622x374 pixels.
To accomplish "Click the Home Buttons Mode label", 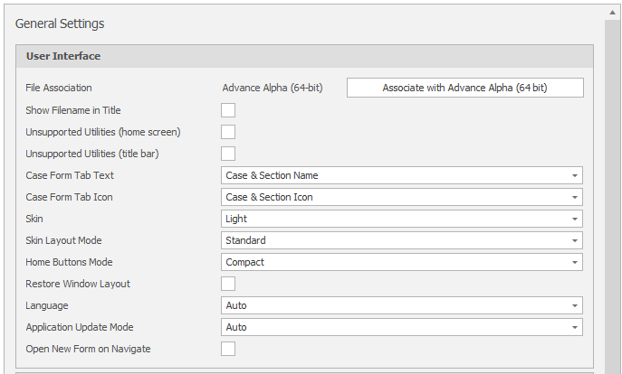I will [69, 262].
